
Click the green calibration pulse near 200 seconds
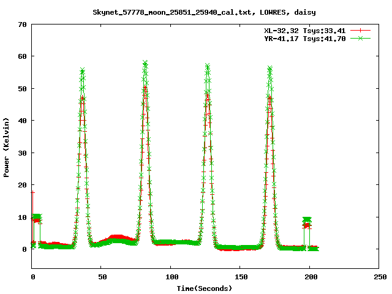307,219
